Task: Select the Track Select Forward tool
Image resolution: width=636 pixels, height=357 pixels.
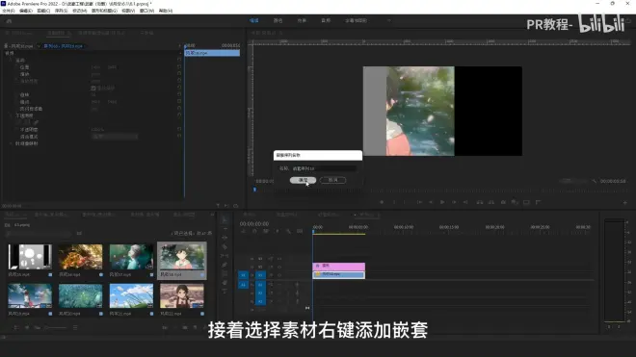Action: pyautogui.click(x=225, y=229)
